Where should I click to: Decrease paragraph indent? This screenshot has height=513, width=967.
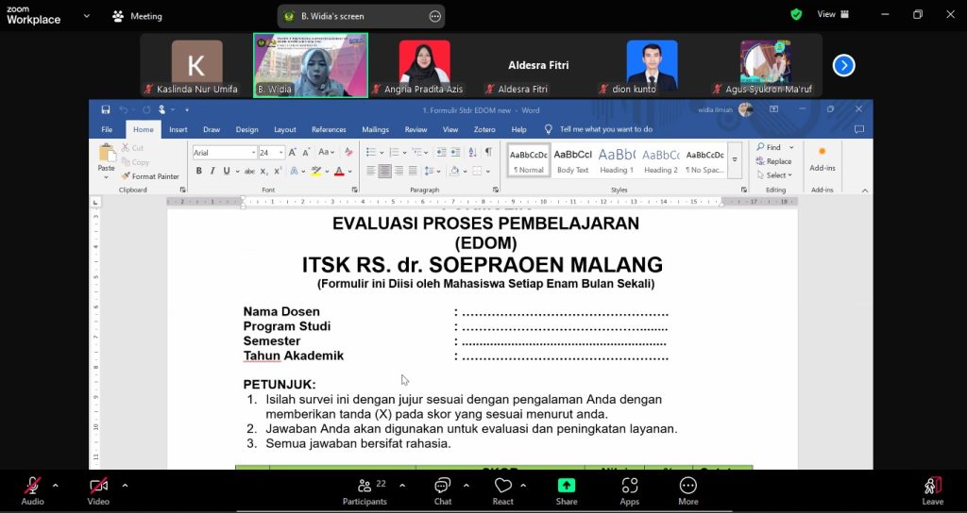(441, 152)
